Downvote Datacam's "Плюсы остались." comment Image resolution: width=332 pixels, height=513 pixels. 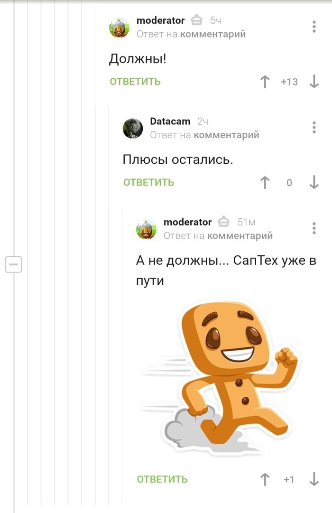(x=314, y=183)
